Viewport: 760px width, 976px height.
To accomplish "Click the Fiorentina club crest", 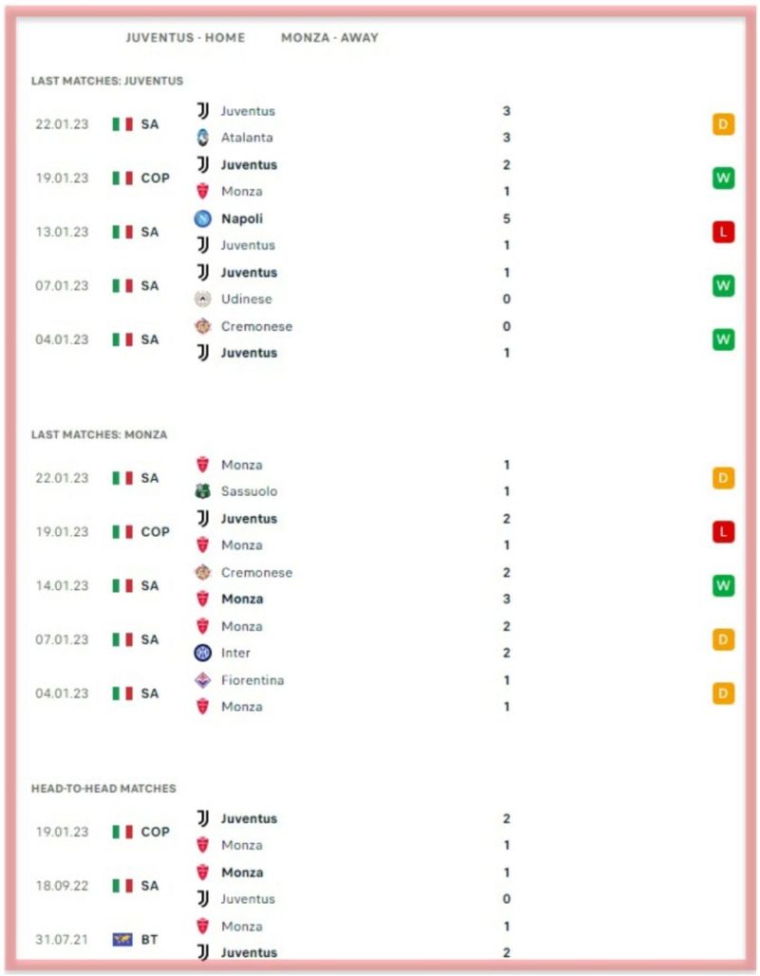I will (203, 679).
